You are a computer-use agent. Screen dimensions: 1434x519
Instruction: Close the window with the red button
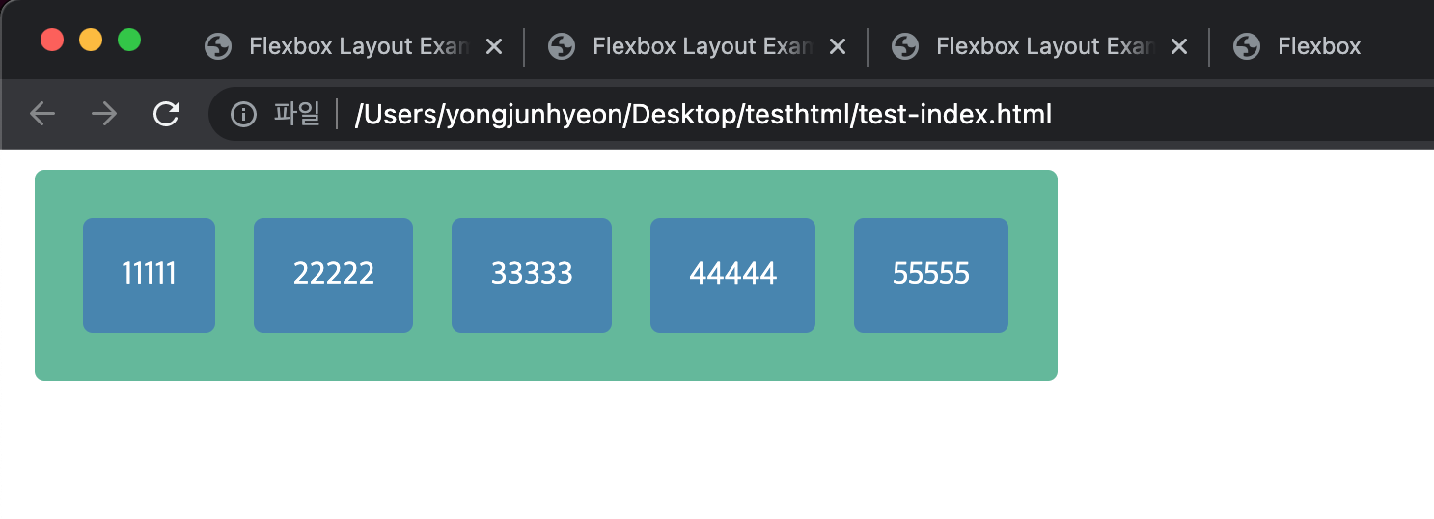52,41
